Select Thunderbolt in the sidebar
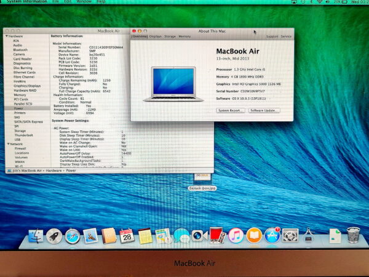 click(x=24, y=135)
